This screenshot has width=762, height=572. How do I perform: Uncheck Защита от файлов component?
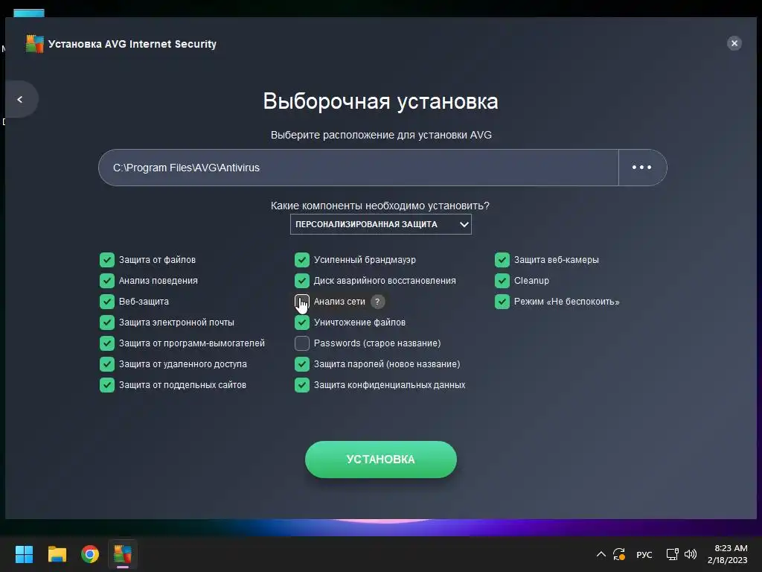107,260
